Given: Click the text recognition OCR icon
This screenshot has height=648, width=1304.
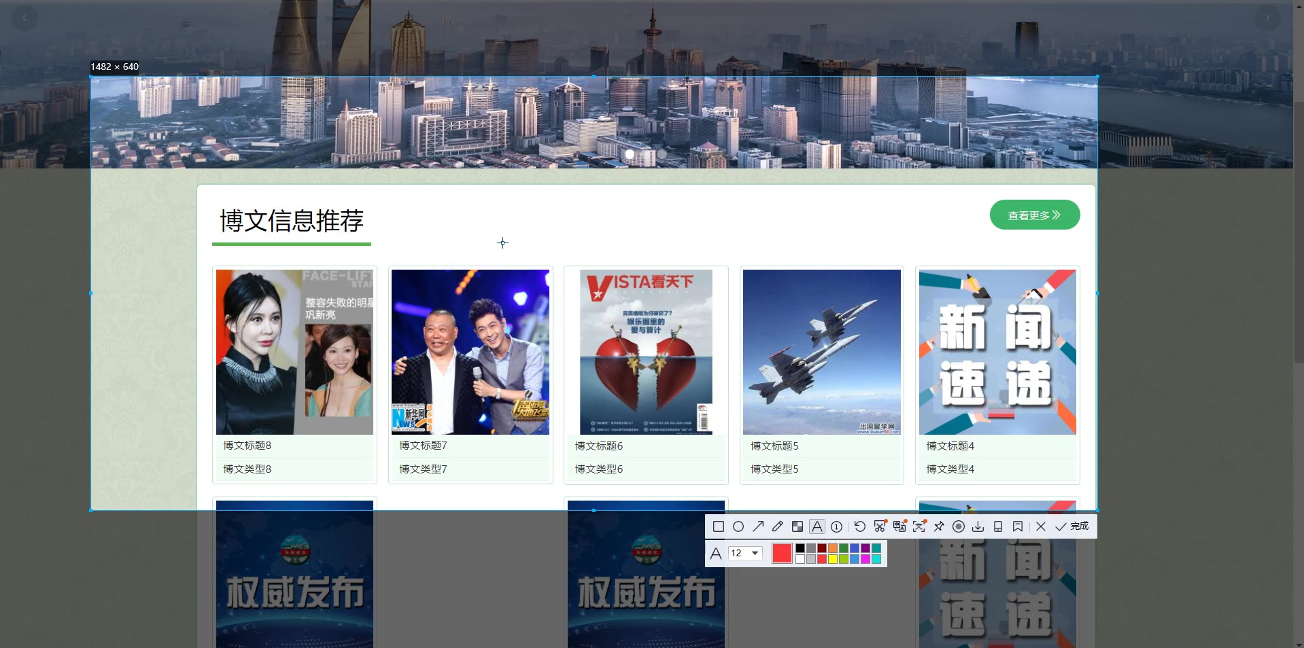Looking at the screenshot, I should tap(919, 526).
